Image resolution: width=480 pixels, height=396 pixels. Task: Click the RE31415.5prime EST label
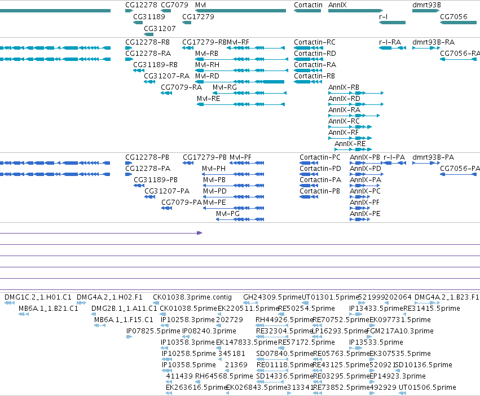431,309
